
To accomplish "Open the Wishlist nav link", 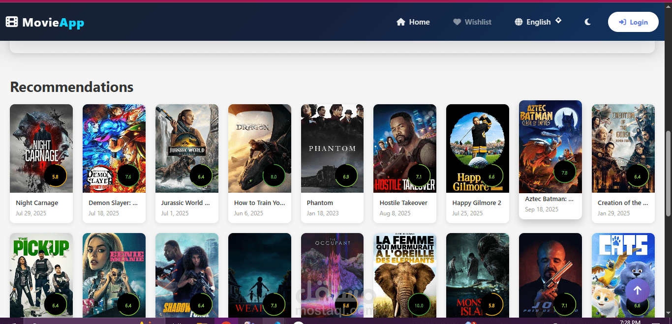I will coord(472,22).
